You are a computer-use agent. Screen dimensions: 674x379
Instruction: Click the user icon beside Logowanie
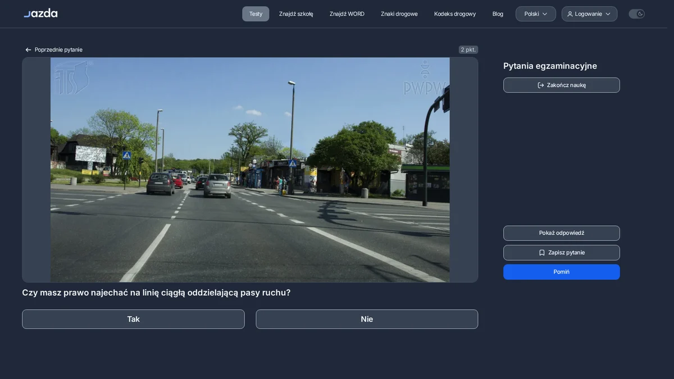coord(570,14)
